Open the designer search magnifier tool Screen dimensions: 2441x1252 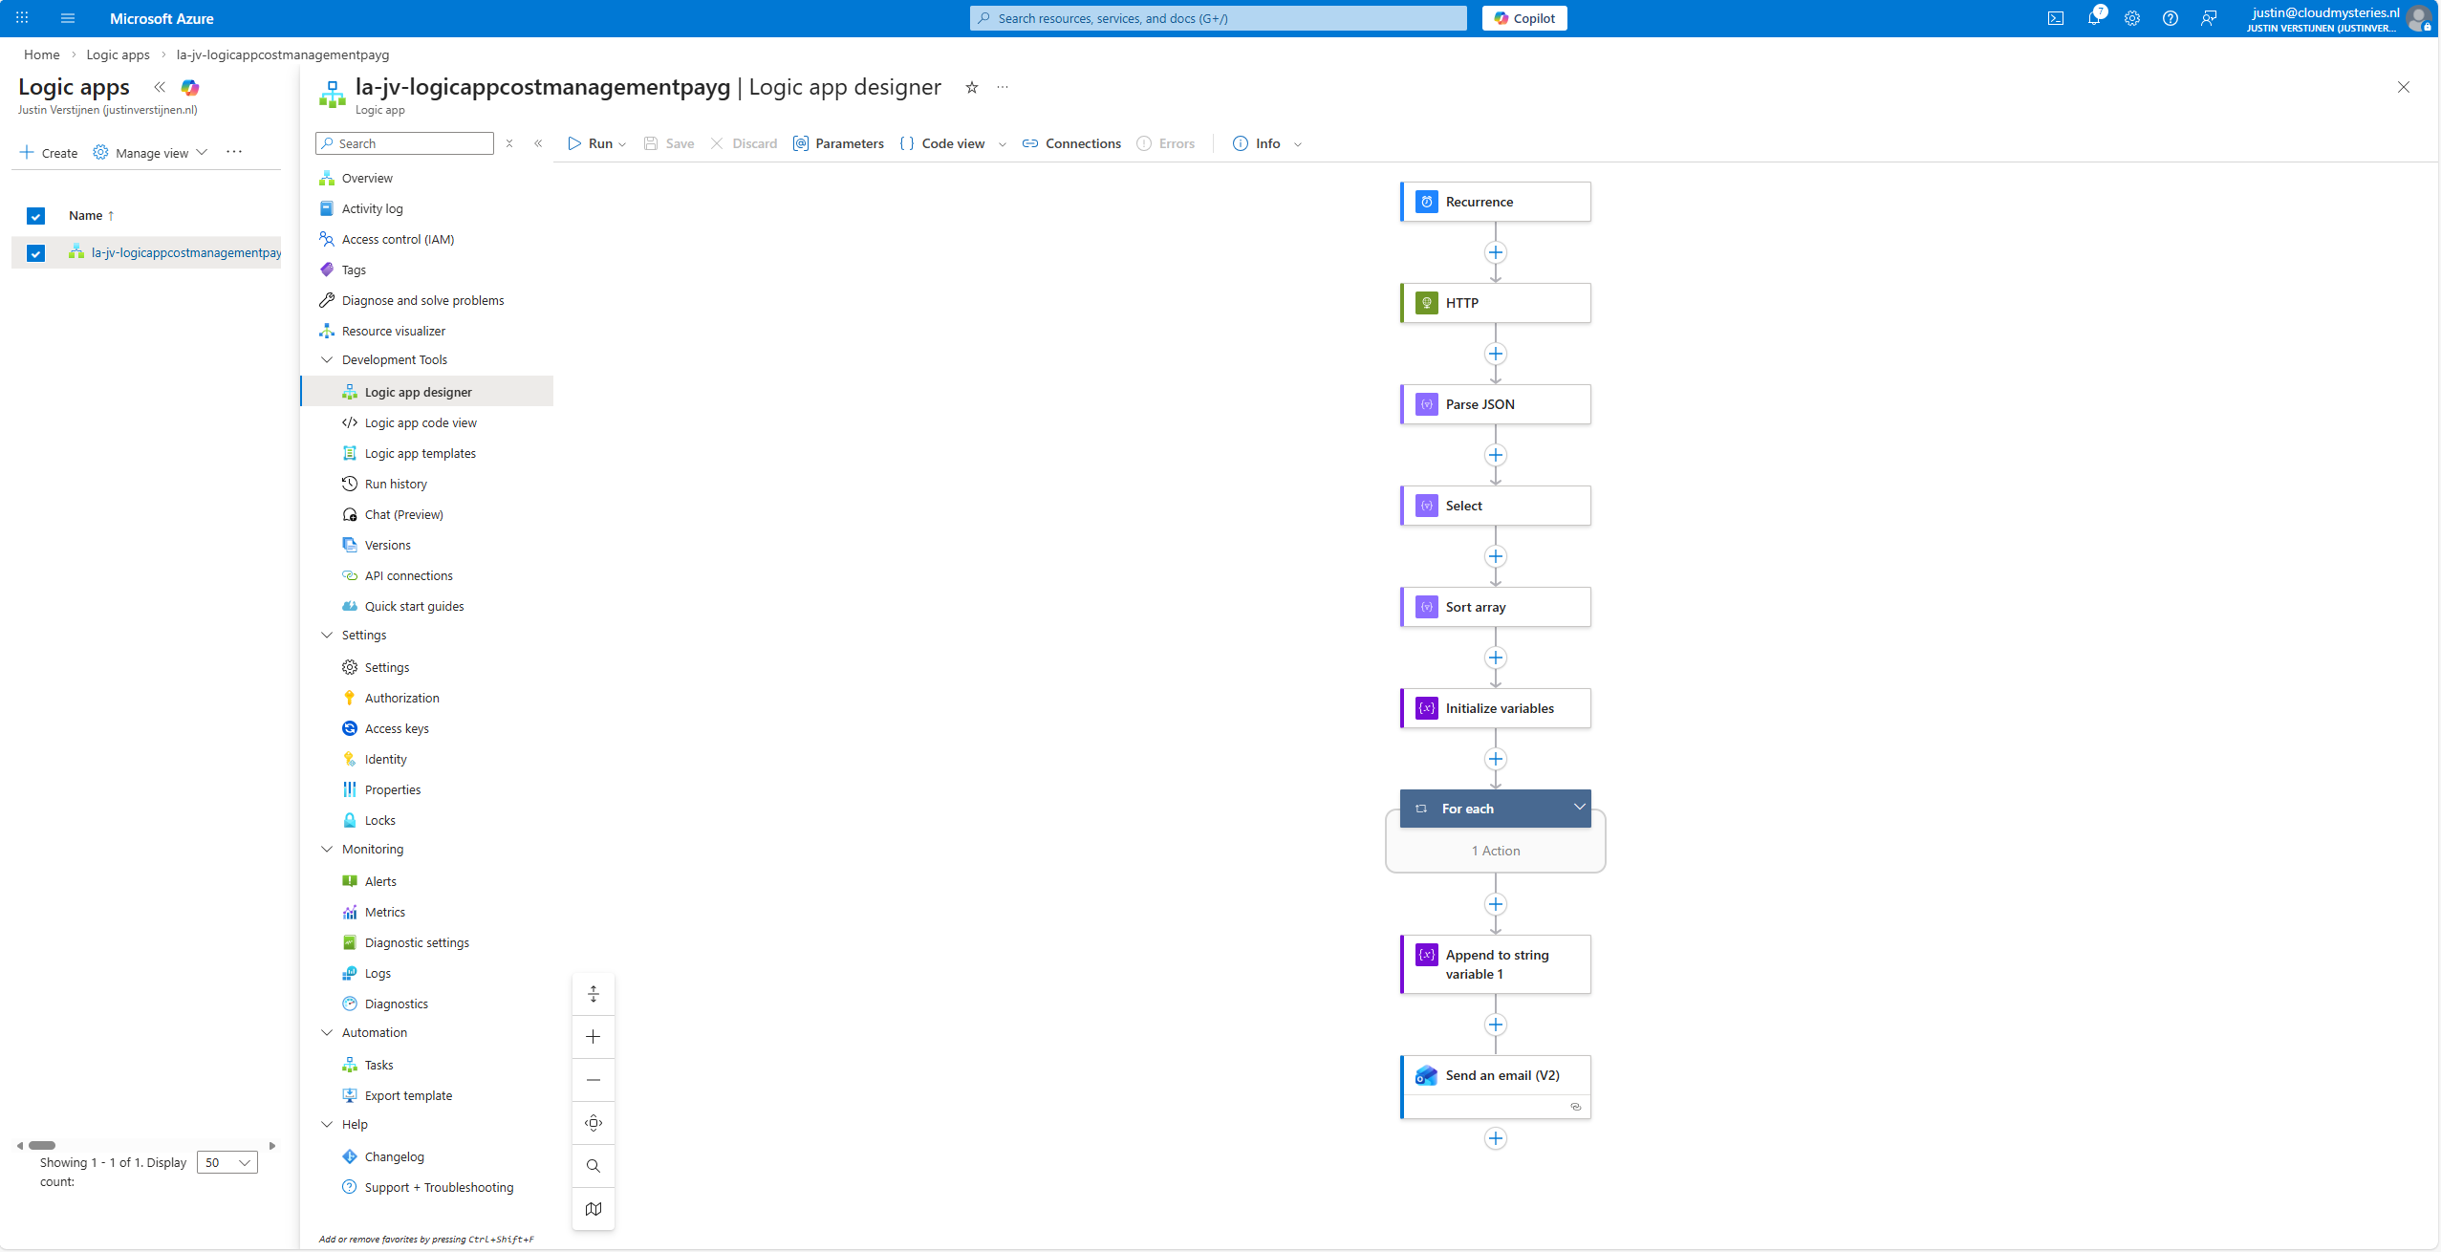click(x=594, y=1166)
